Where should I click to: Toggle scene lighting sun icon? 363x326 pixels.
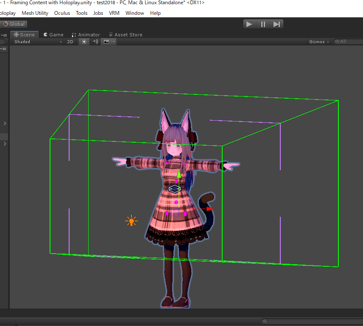coord(84,41)
